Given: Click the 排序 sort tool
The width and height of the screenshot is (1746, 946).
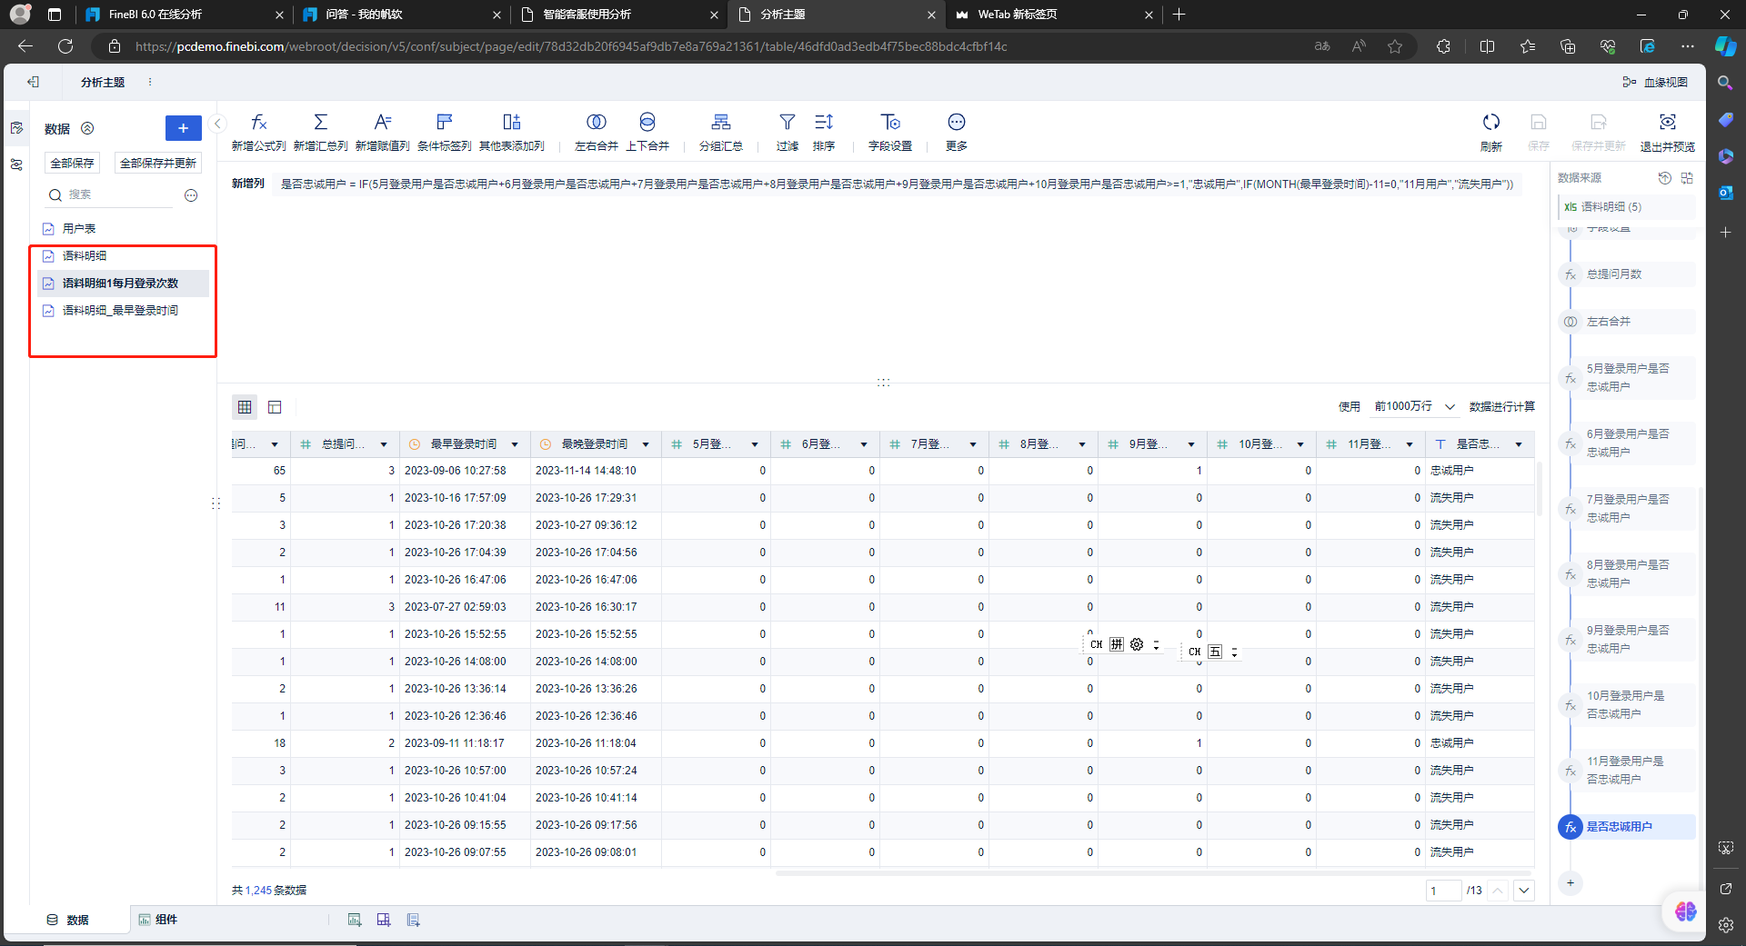Looking at the screenshot, I should pyautogui.click(x=824, y=132).
